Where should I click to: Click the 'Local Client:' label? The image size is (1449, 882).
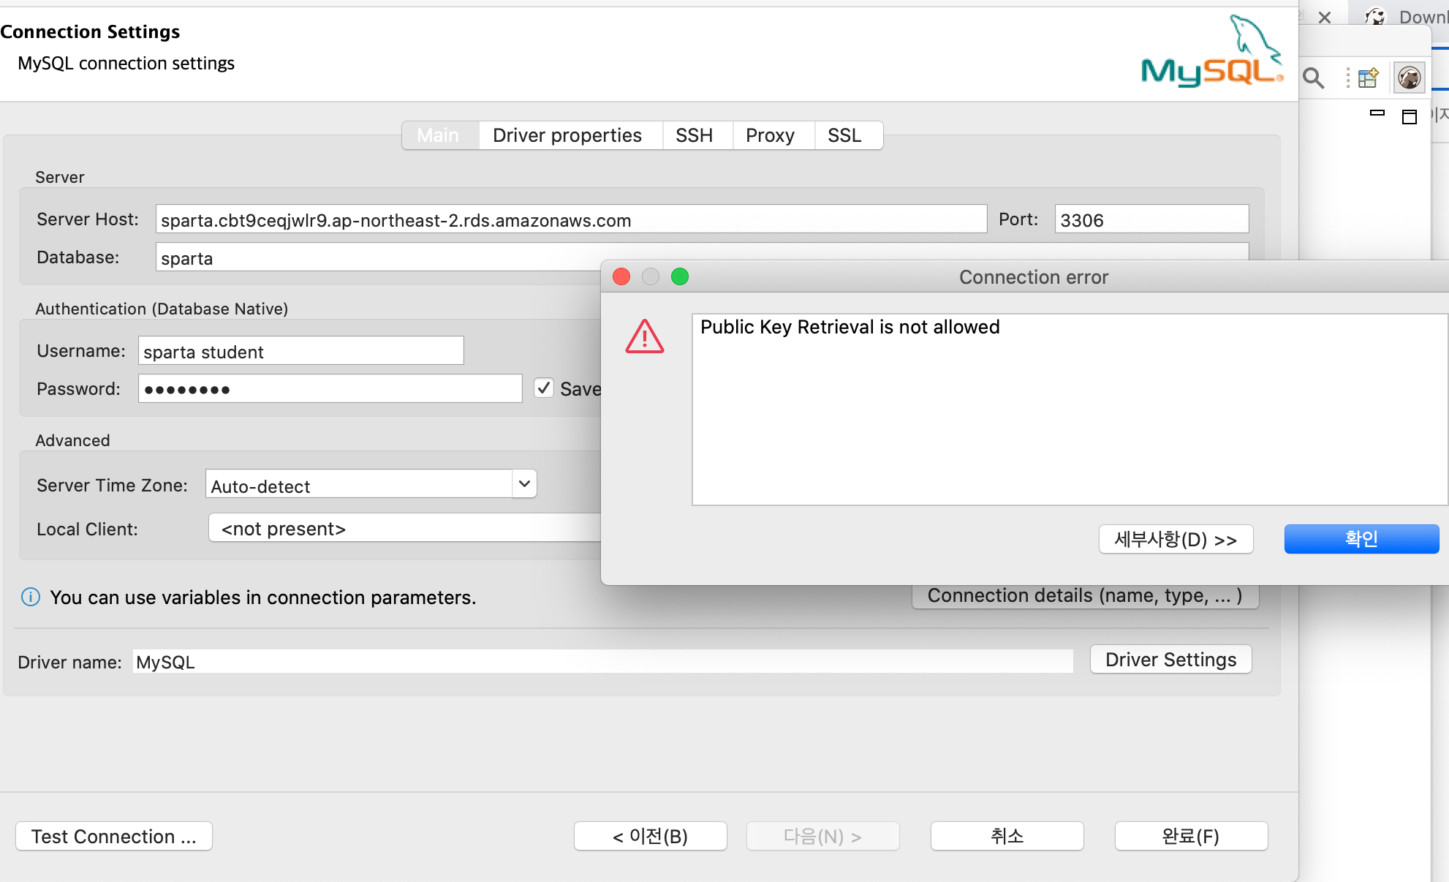87,529
